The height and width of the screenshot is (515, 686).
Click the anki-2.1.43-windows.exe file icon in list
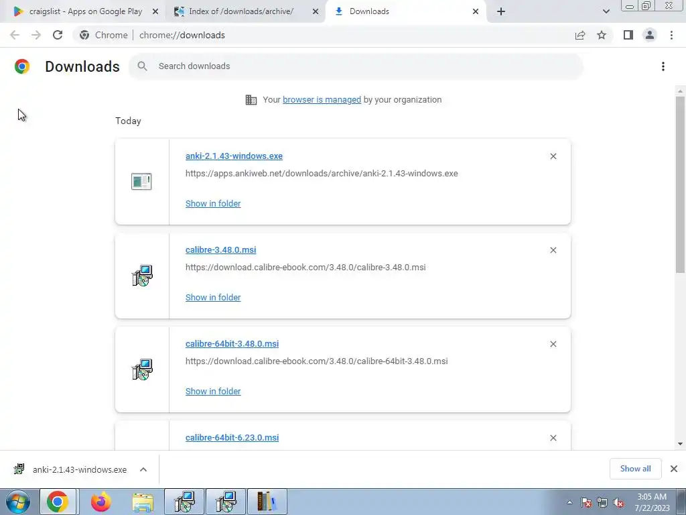click(x=141, y=181)
